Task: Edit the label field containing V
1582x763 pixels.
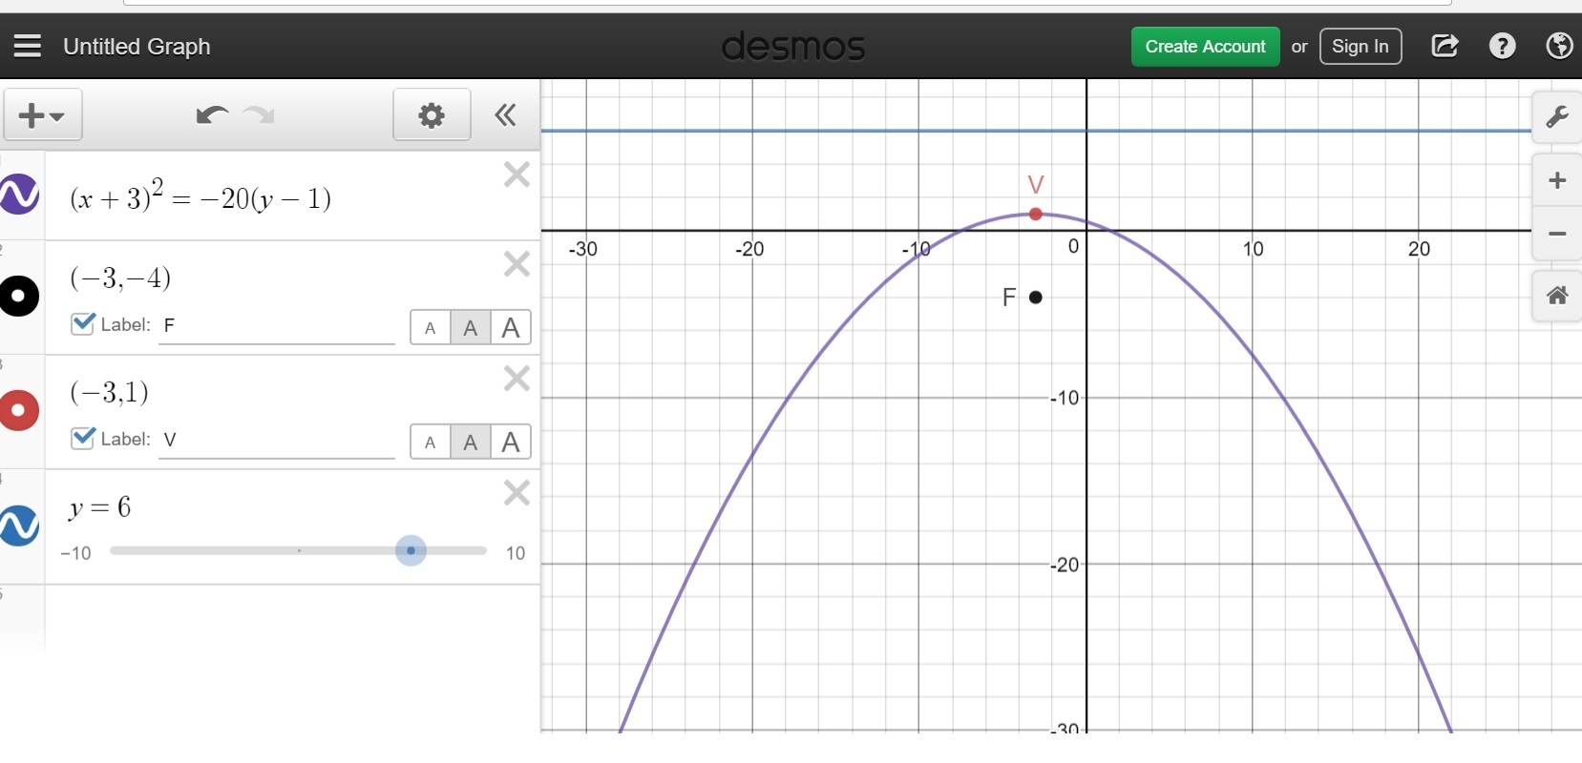Action: pyautogui.click(x=277, y=441)
